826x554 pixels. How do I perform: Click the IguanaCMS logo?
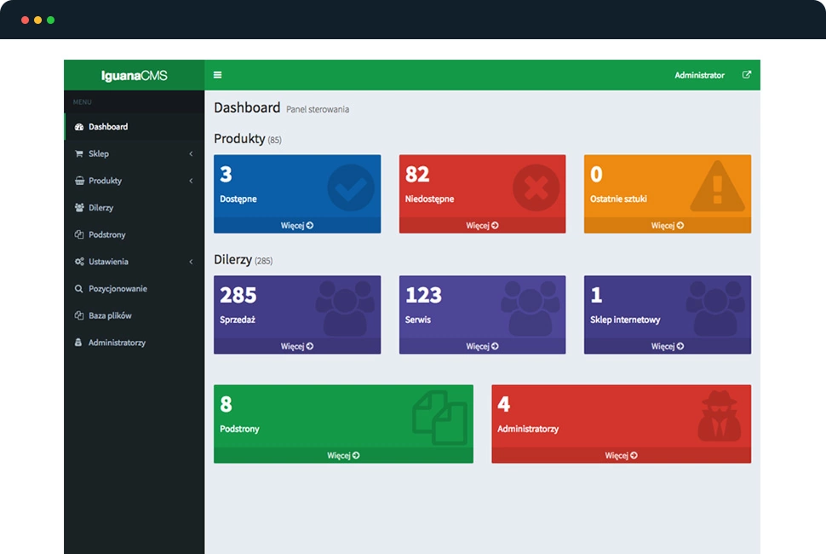134,75
